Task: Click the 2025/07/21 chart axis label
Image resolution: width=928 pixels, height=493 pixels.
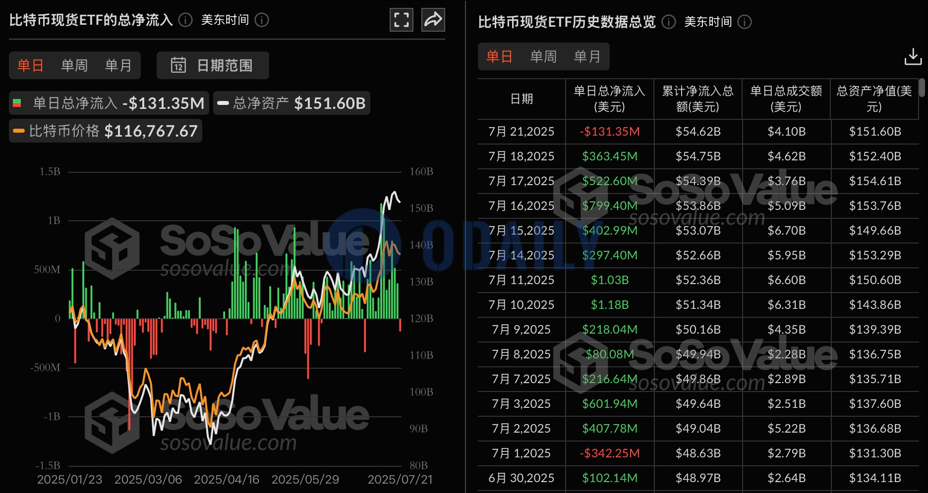Action: (400, 480)
